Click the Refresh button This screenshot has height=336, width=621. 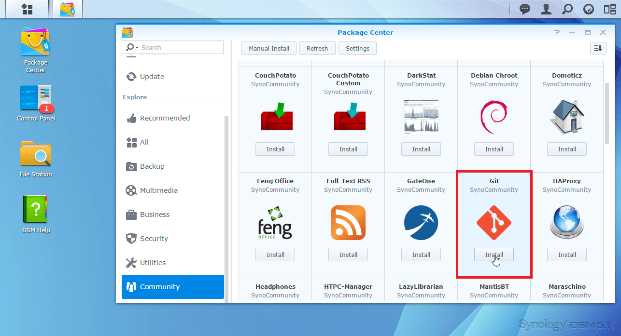click(x=317, y=48)
